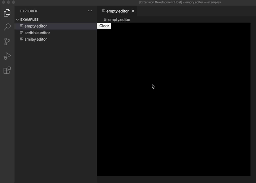Open the Search view in activity bar
256x183 pixels.
point(7,27)
